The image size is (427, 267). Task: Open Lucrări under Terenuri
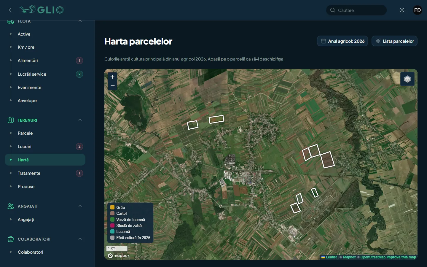(45, 147)
